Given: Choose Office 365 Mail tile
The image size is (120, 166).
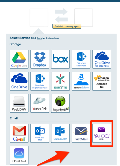Looking at the screenshot, I should pyautogui.click(x=40, y=133).
